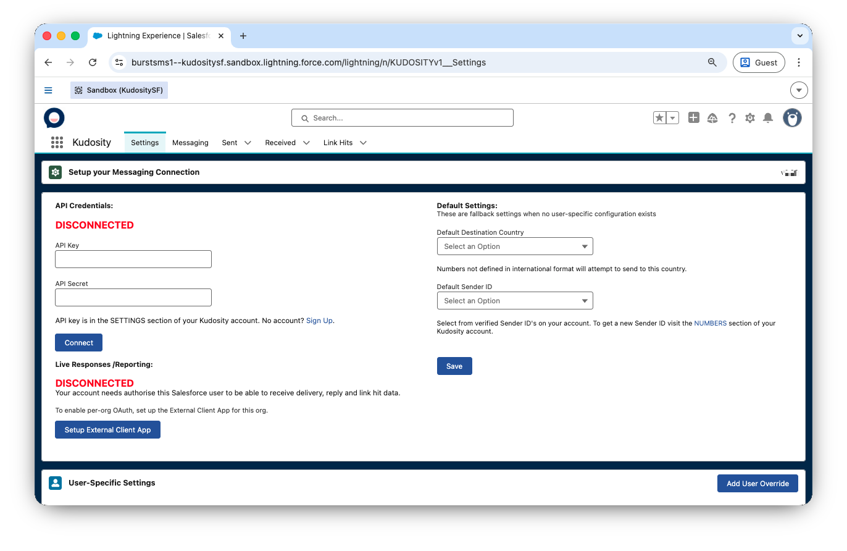
Task: Click the Add User Override button
Action: (x=757, y=484)
